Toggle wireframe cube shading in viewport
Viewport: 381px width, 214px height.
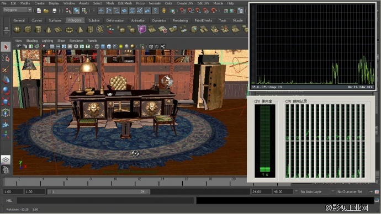[97, 46]
